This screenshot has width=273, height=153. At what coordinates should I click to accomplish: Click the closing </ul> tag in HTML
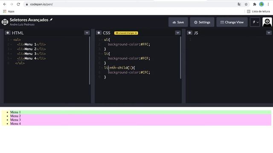(20, 63)
